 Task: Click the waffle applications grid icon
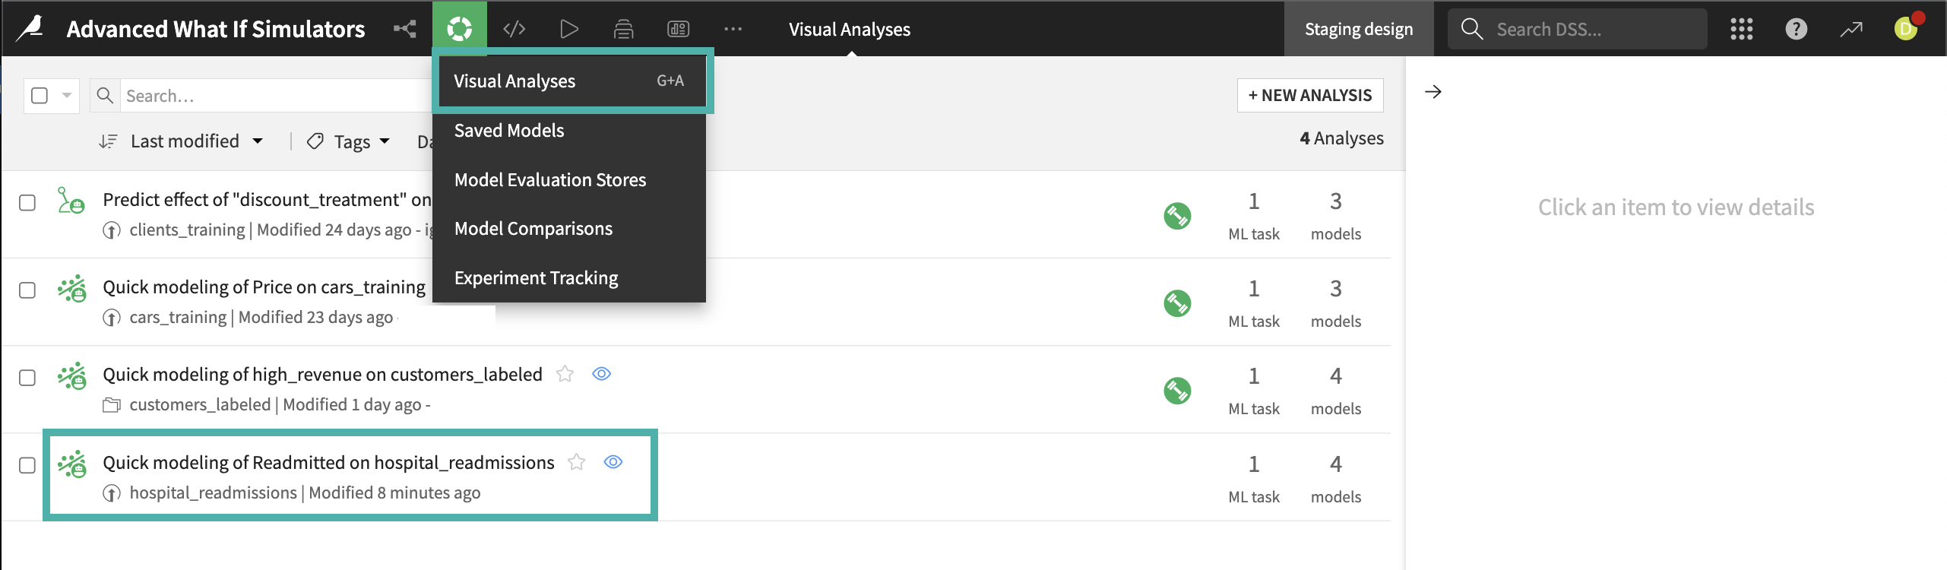(1740, 28)
